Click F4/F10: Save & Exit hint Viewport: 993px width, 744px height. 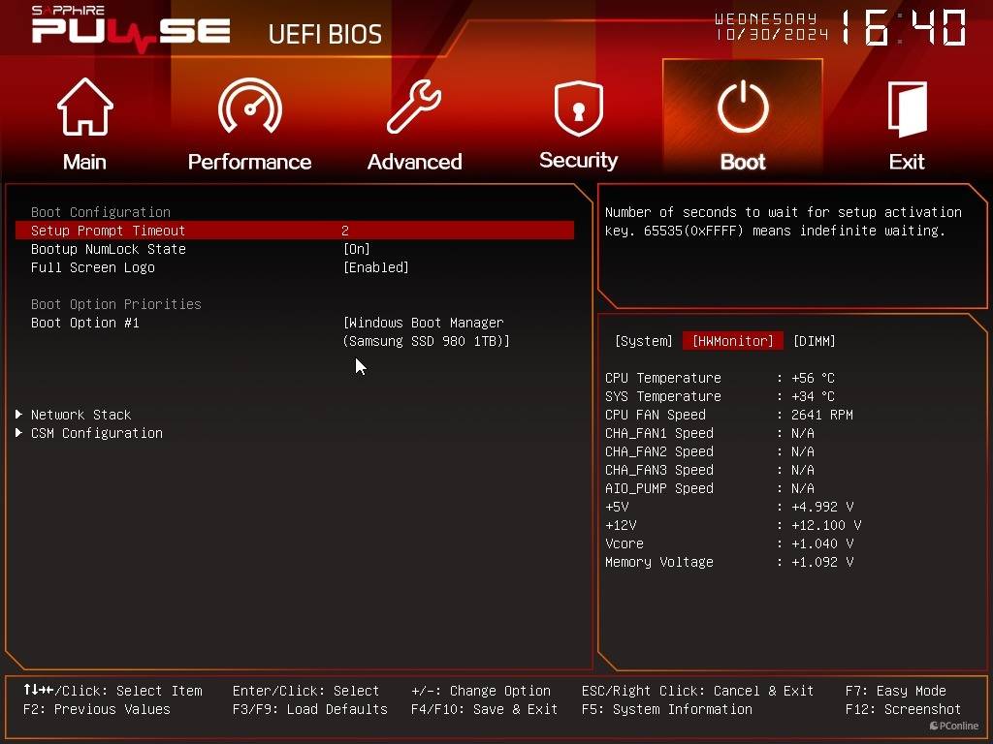point(485,709)
